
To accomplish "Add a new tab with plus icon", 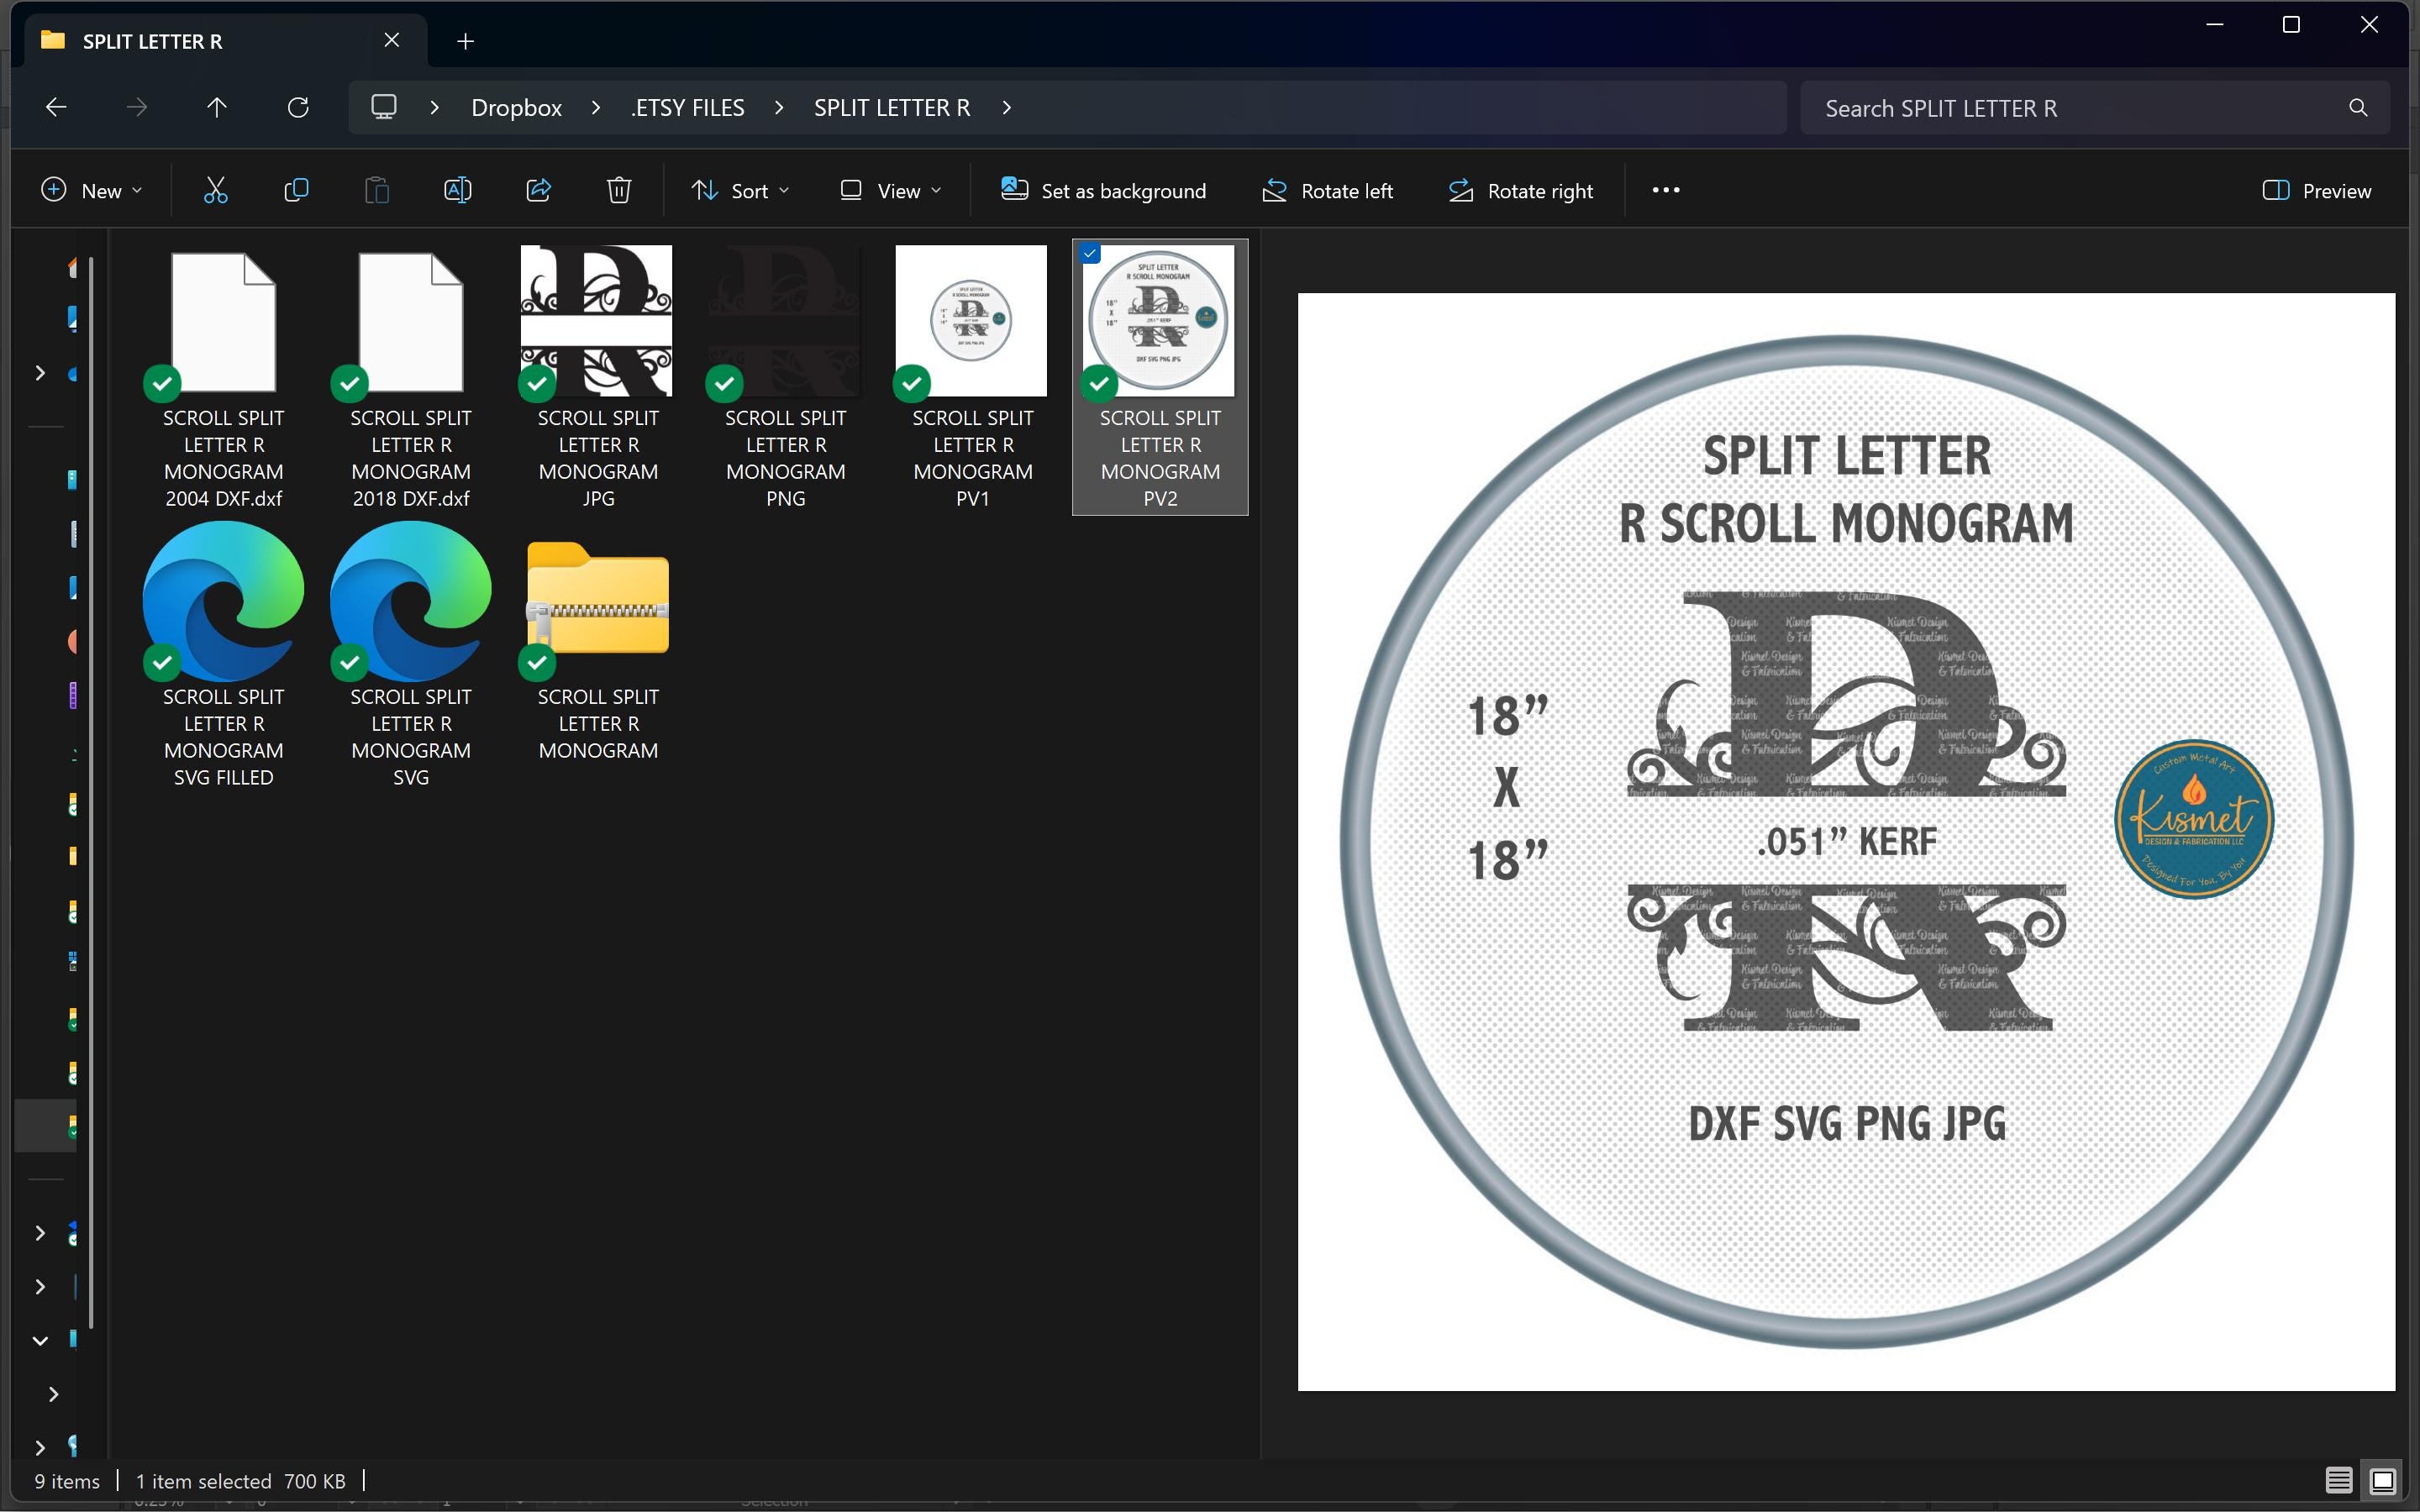I will (x=465, y=41).
